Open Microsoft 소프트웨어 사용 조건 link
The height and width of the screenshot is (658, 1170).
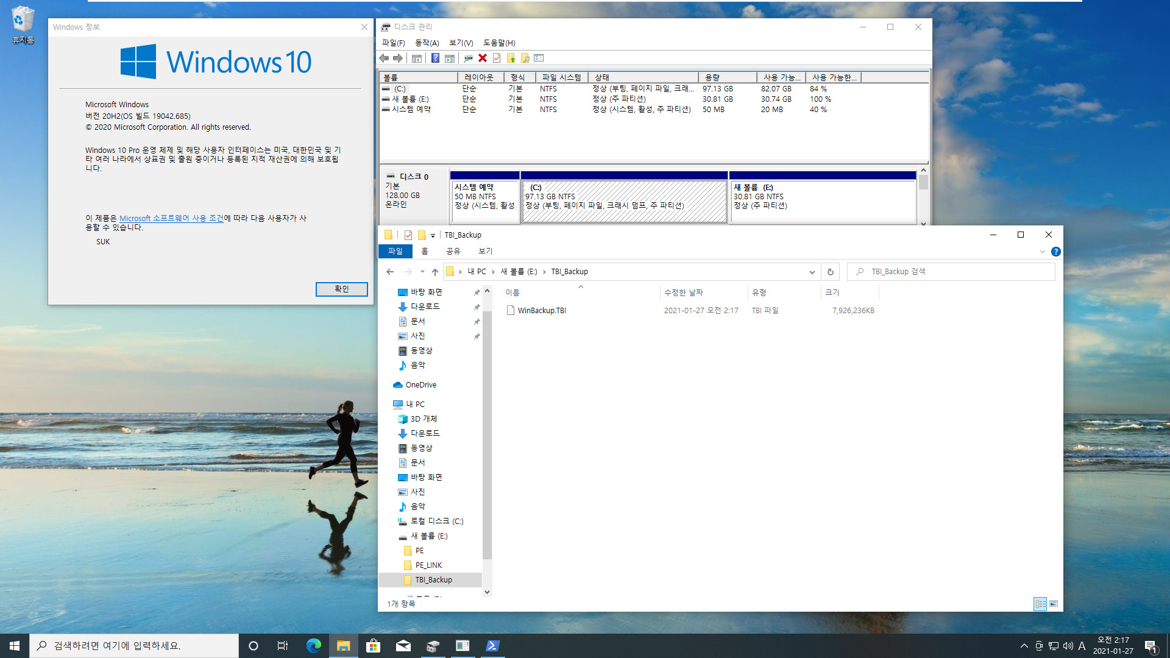point(171,218)
